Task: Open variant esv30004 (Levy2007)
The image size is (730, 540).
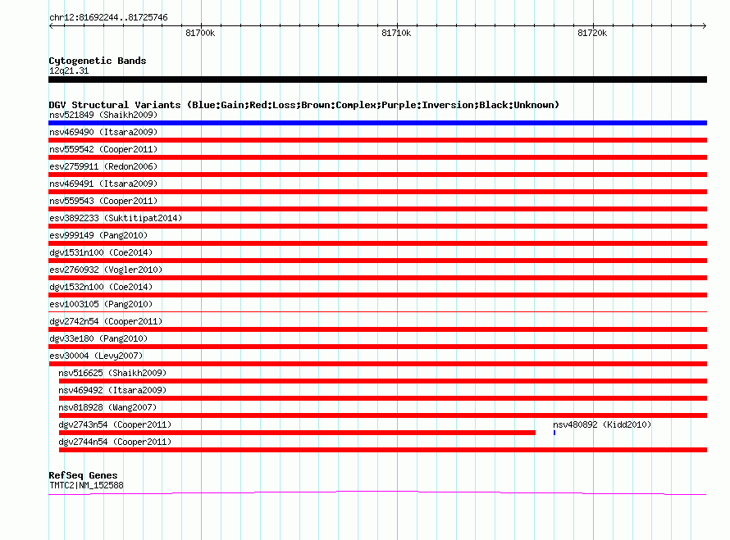Action: point(96,356)
